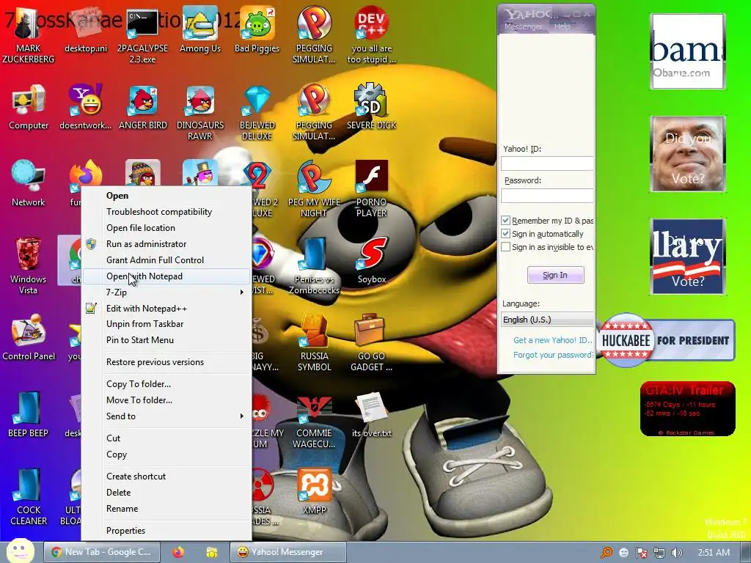The height and width of the screenshot is (563, 751).
Task: Select Troubleshoot compatibility menu entry
Action: pyautogui.click(x=166, y=212)
